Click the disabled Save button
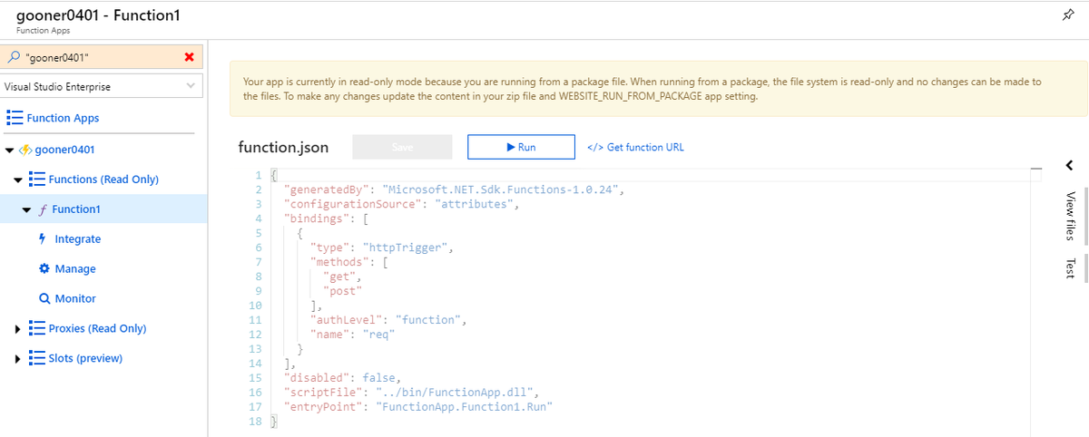 click(x=402, y=147)
